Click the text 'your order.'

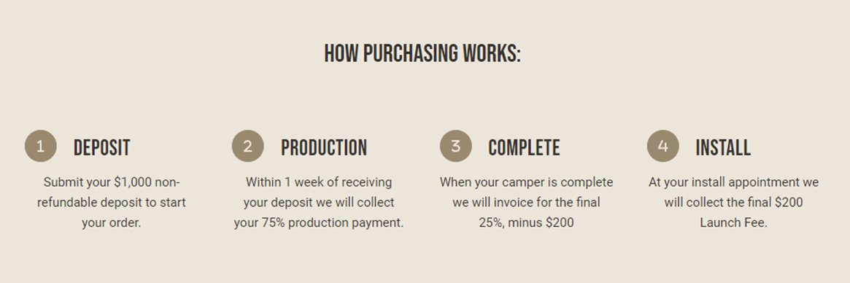point(111,222)
